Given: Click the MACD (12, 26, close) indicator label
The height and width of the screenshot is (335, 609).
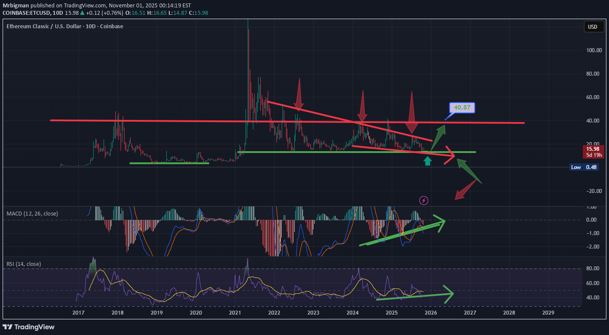Looking at the screenshot, I should tap(32, 214).
